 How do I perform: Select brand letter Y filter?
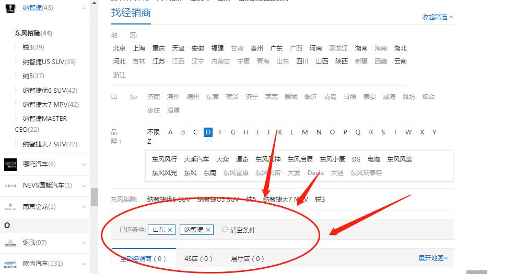434,132
